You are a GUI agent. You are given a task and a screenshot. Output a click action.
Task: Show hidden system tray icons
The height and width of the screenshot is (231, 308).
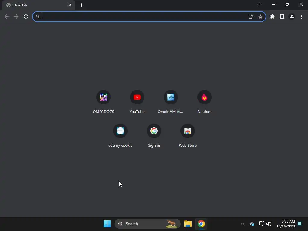[x=242, y=224]
